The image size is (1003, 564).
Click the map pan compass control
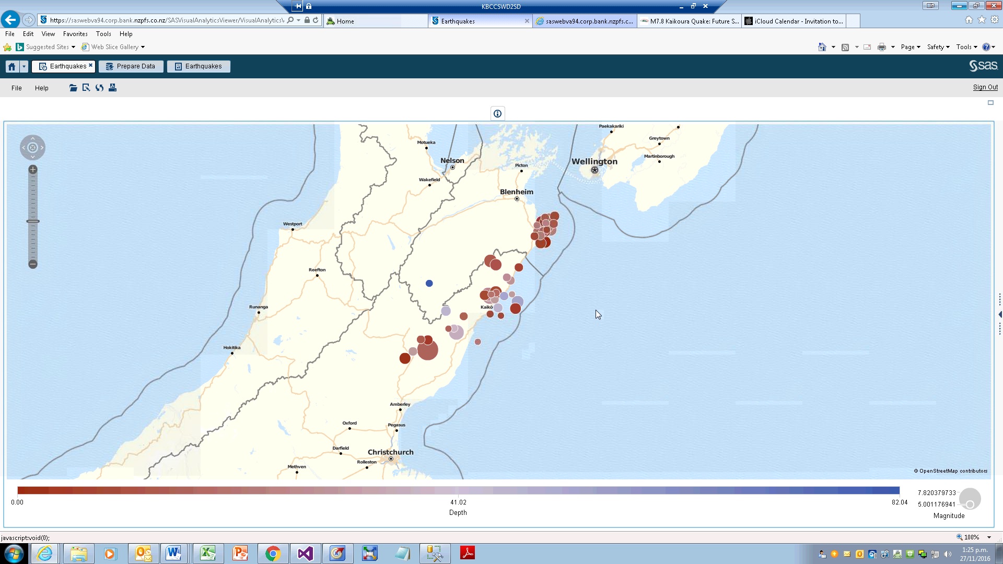(x=32, y=148)
